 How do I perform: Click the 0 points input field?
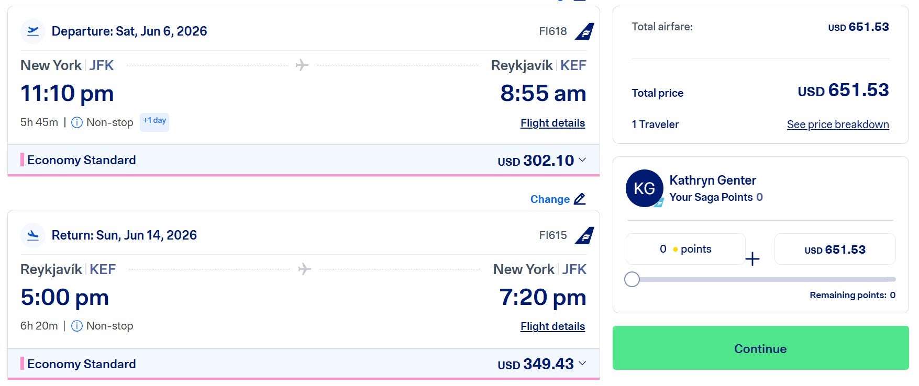(x=685, y=248)
